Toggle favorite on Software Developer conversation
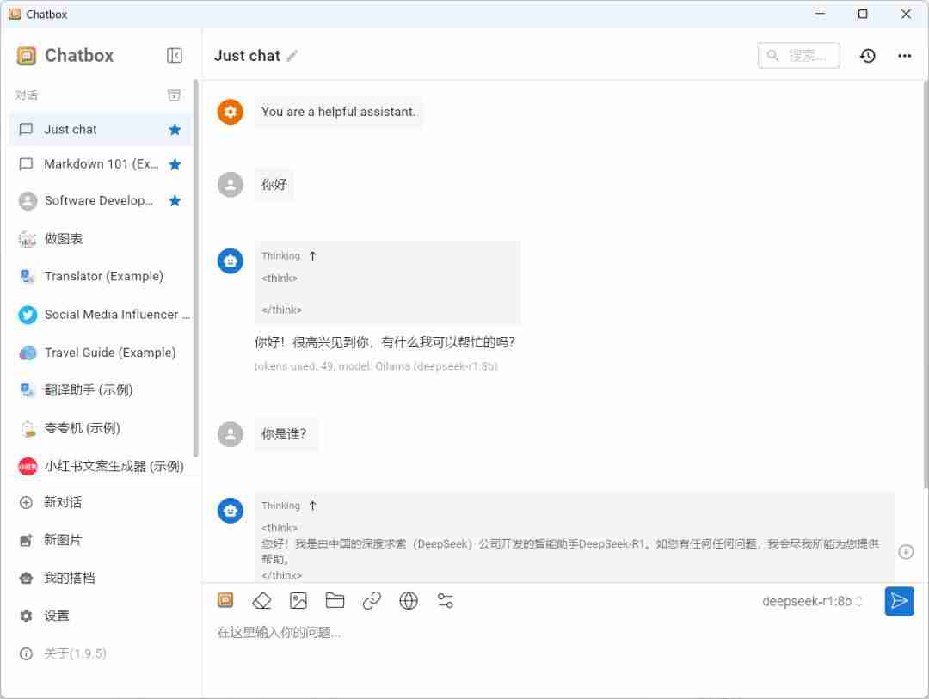929x699 pixels. coord(174,200)
